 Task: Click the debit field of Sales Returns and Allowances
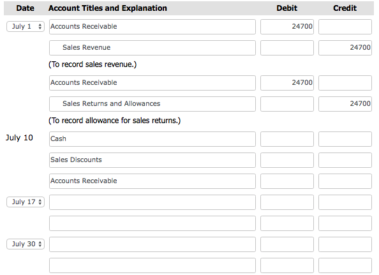point(287,104)
